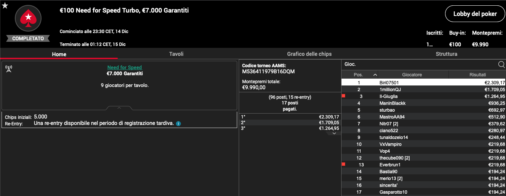506x196 pixels.
Task: Select player row ciano522
Action: (x=424, y=130)
